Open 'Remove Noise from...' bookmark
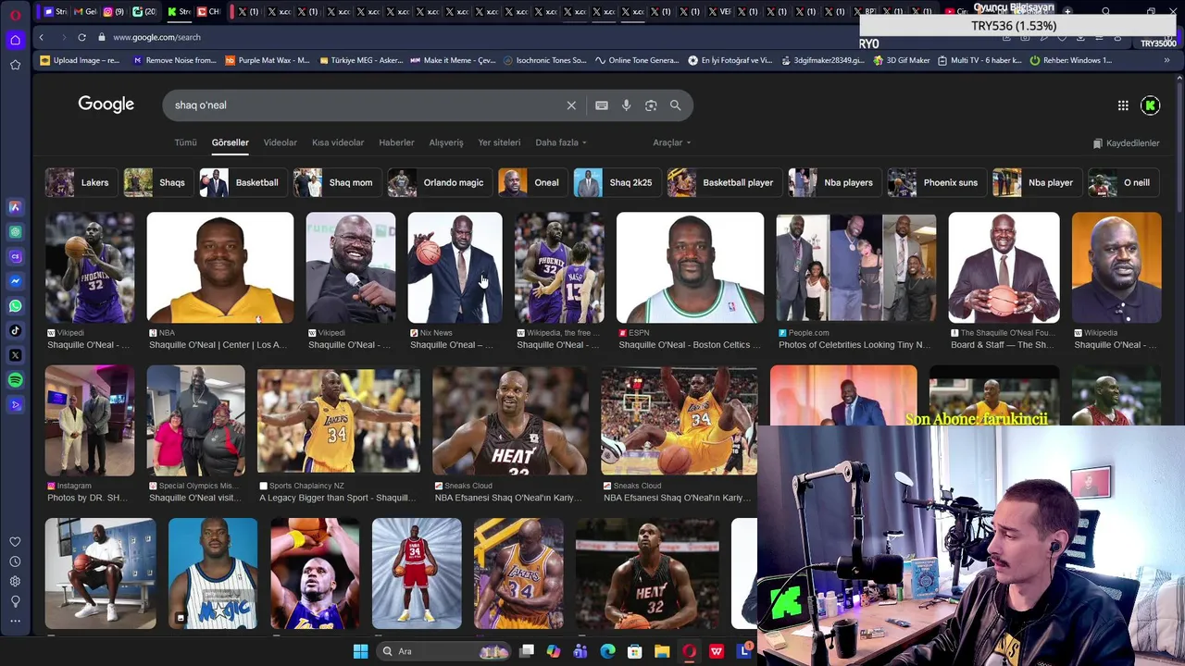The image size is (1185, 666). point(175,60)
